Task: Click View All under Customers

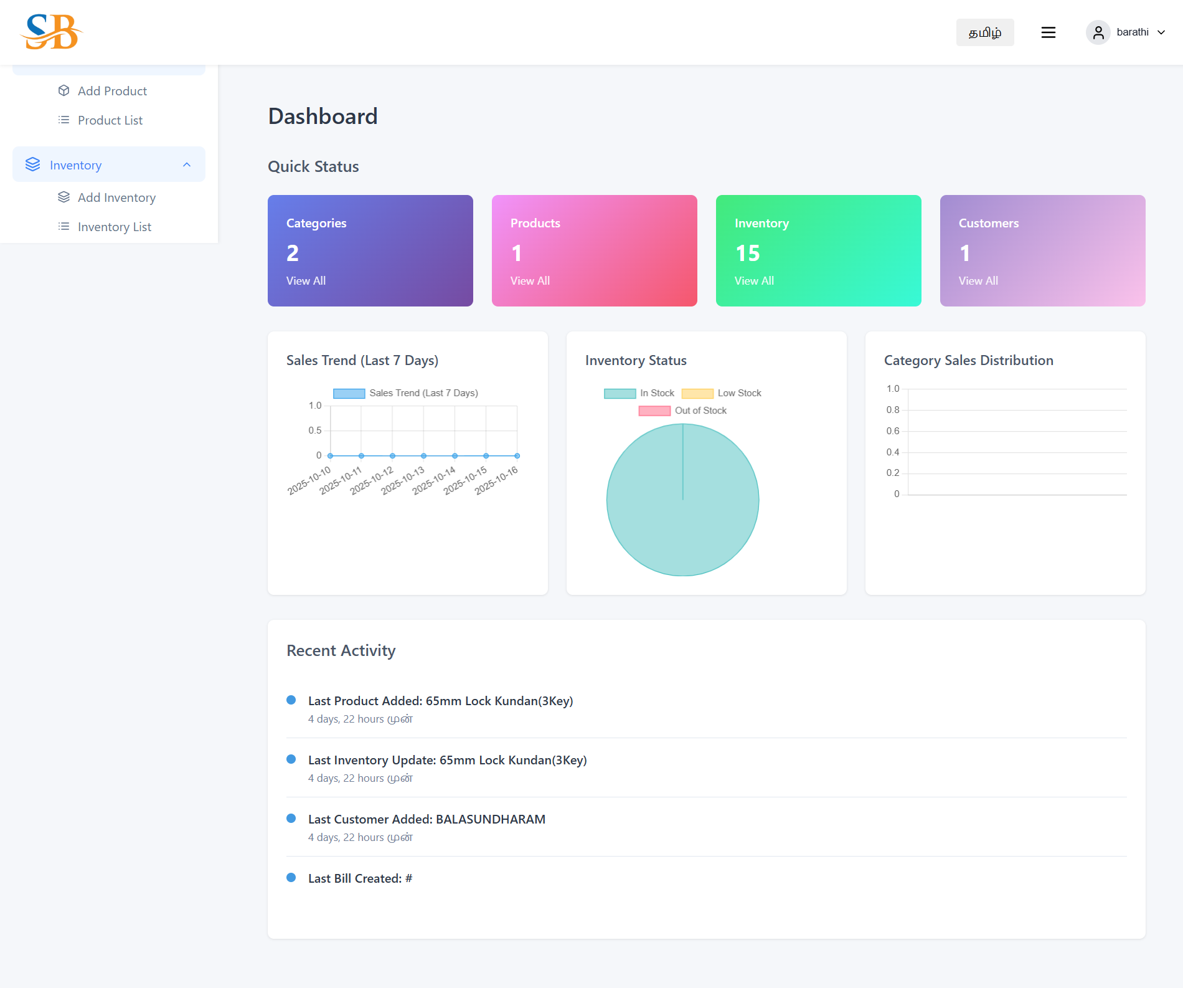Action: (978, 281)
